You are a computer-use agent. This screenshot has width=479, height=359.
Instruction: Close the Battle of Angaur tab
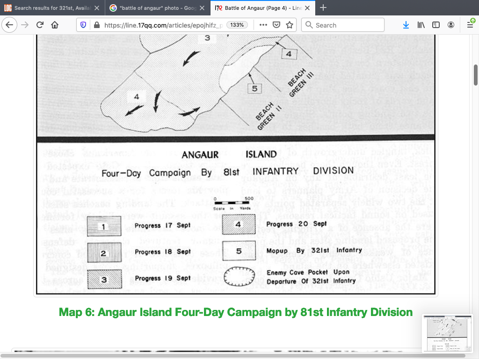[307, 8]
